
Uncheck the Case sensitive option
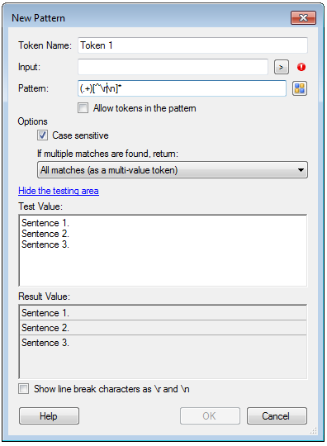[x=42, y=135]
